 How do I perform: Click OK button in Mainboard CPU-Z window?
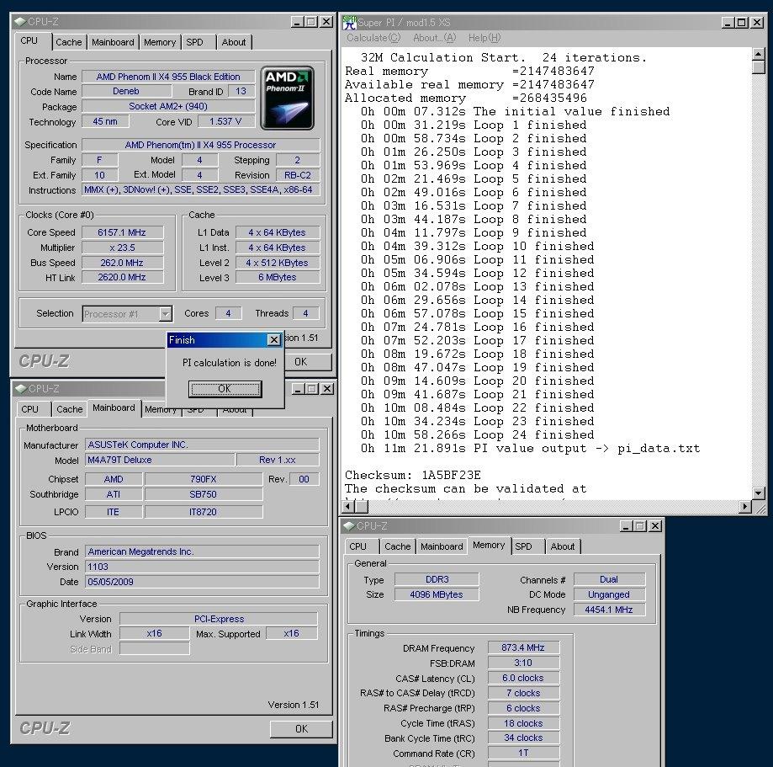pos(301,729)
